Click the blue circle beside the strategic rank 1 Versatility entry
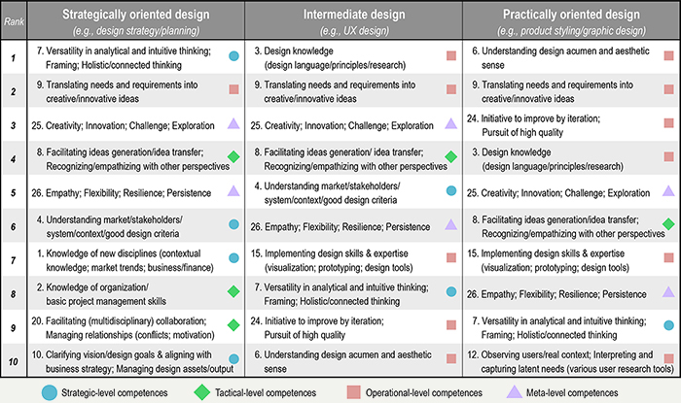Image resolution: width=681 pixels, height=403 pixels. click(233, 56)
